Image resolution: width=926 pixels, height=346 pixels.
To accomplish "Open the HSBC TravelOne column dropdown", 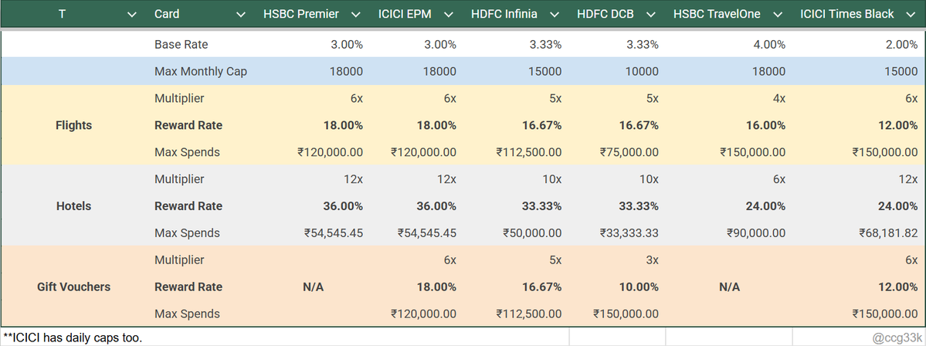I will (x=777, y=15).
